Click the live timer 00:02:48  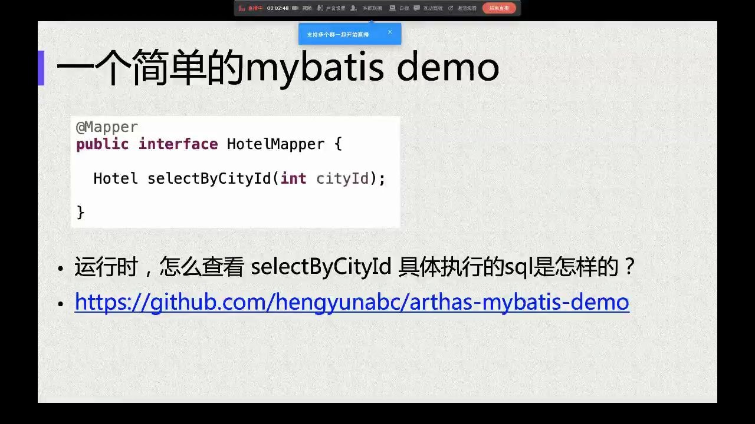[278, 8]
